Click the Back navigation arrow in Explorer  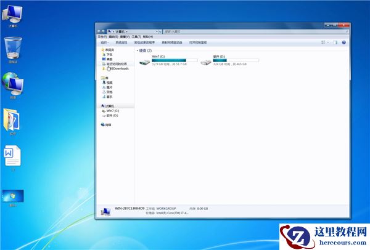pyautogui.click(x=99, y=31)
